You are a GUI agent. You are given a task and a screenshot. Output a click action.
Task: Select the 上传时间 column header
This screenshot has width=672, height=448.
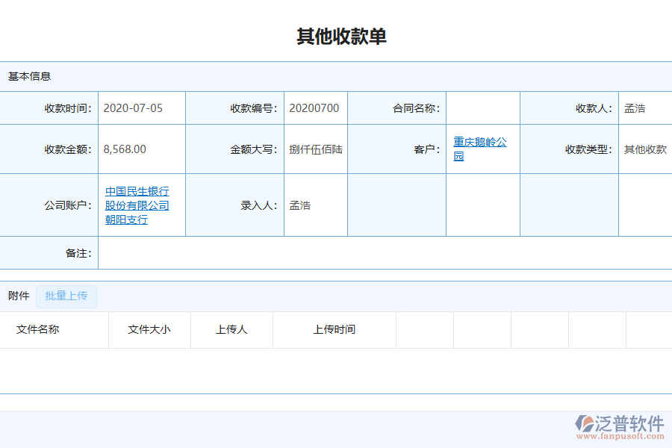tap(335, 329)
